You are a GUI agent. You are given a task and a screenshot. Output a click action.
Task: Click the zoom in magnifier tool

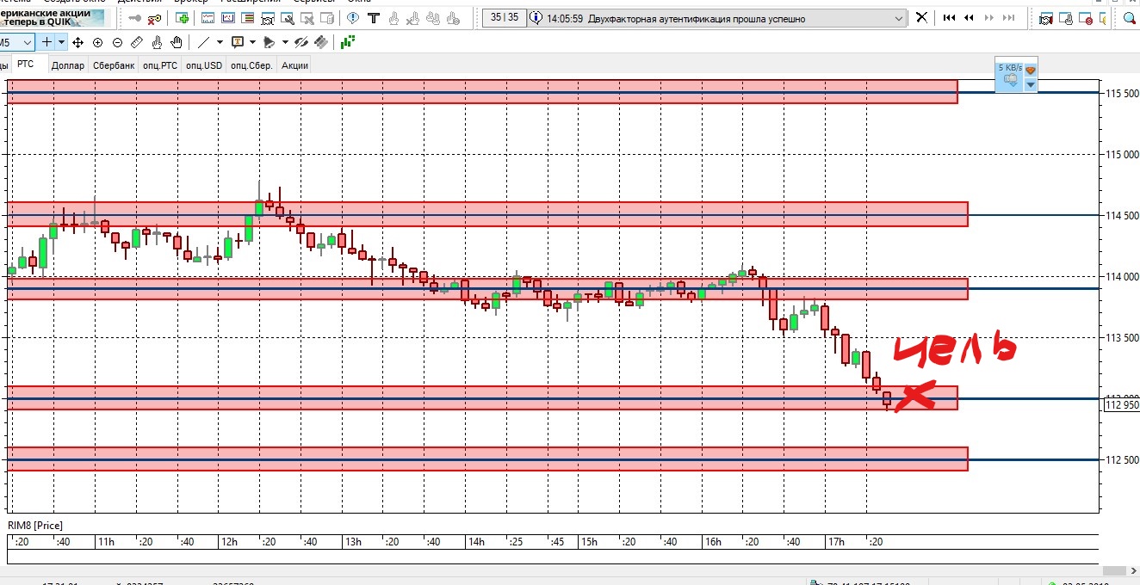point(97,42)
